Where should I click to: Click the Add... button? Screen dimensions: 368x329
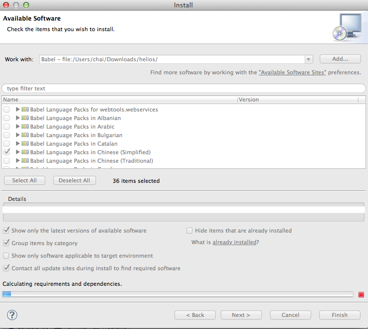[x=340, y=59]
